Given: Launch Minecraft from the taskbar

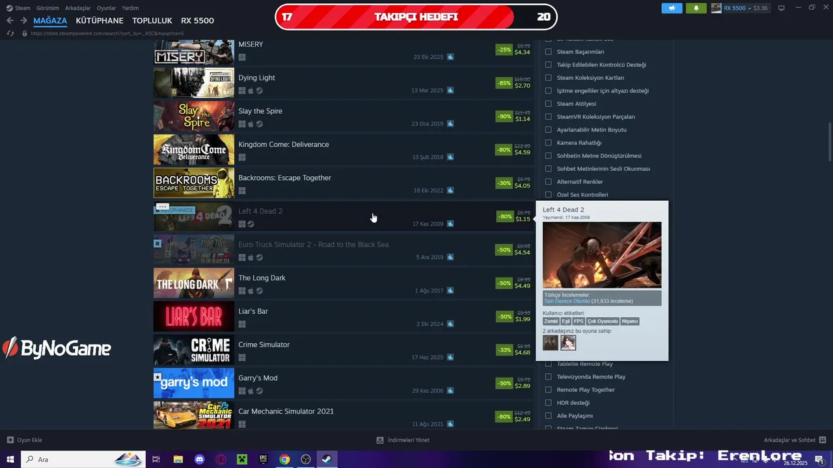Looking at the screenshot, I should (x=242, y=460).
